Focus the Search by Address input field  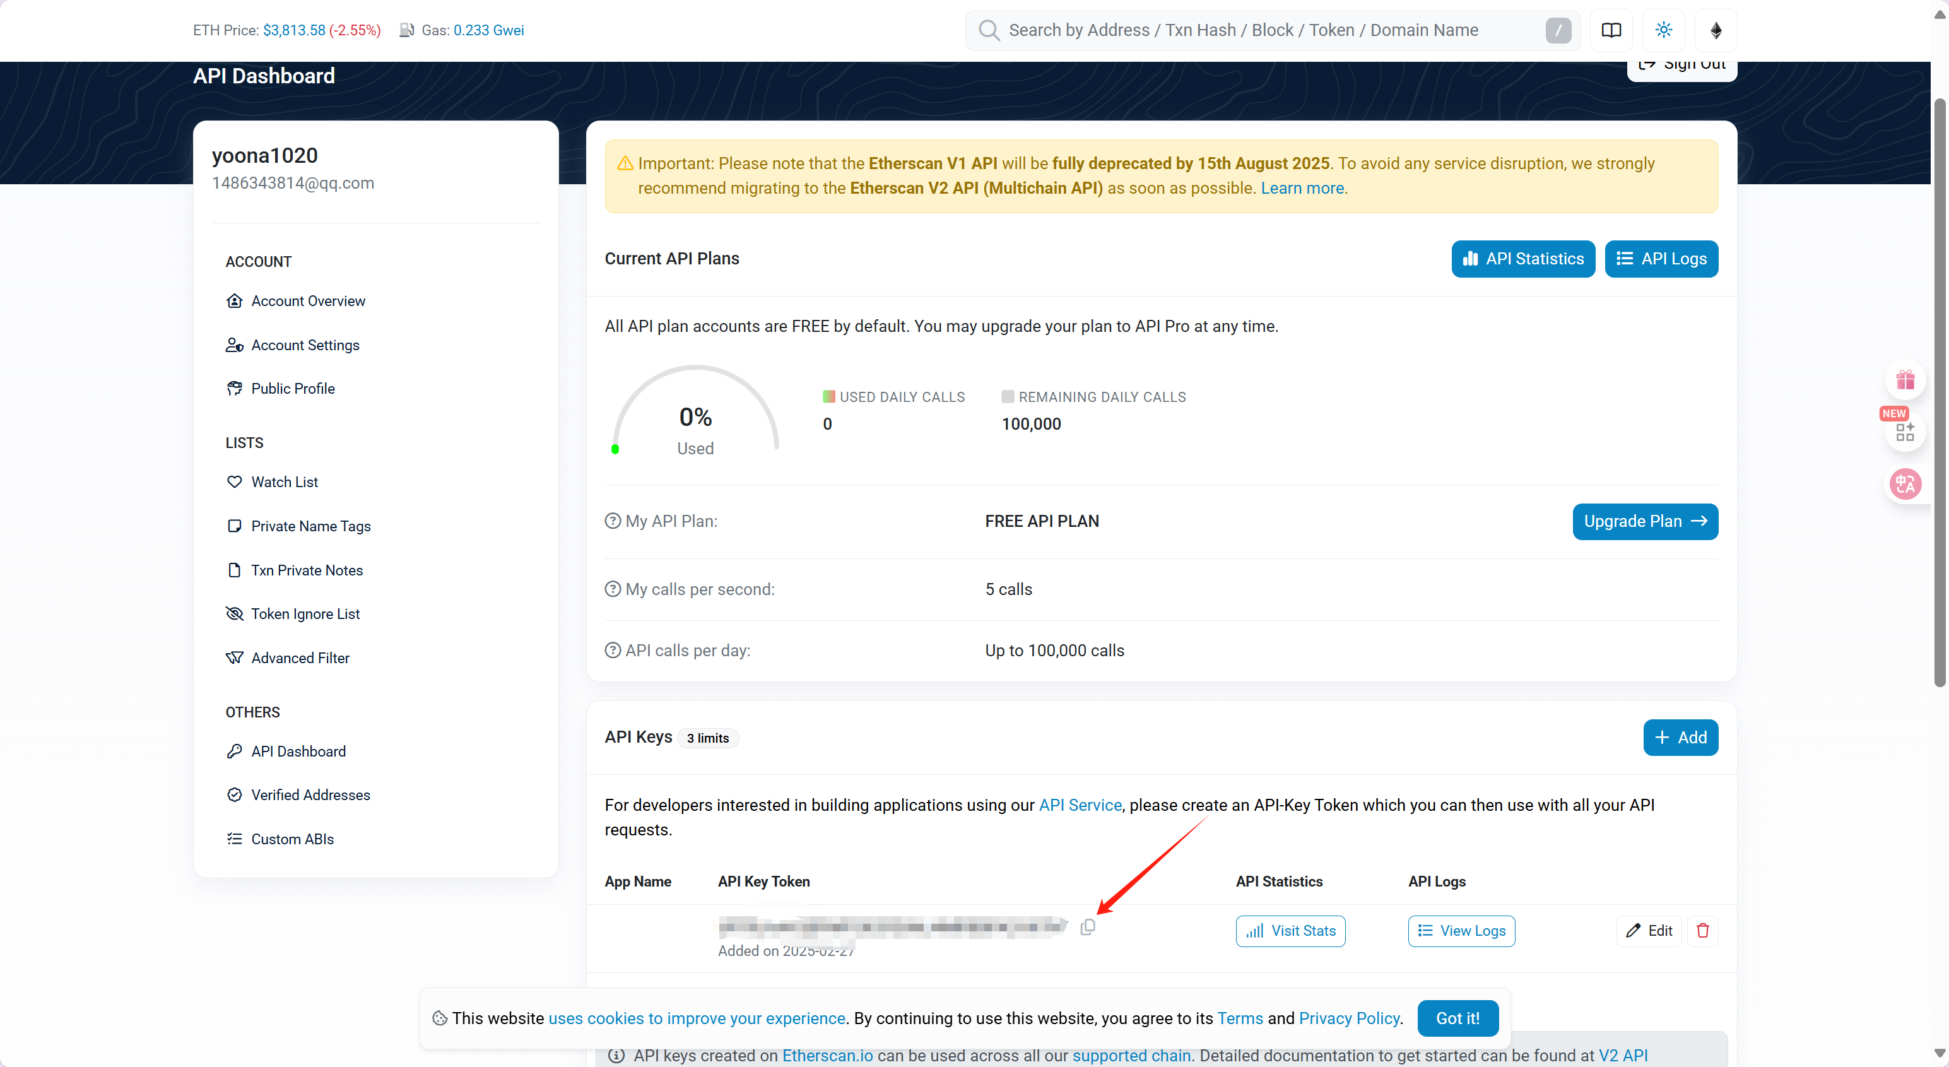pyautogui.click(x=1271, y=30)
